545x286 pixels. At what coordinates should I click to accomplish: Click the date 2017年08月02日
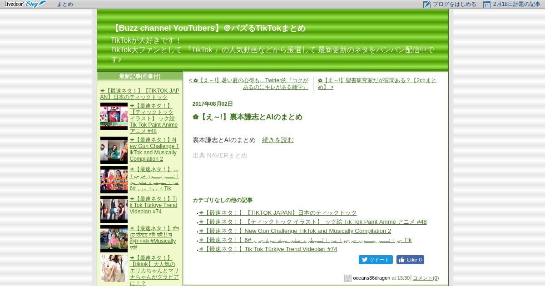pyautogui.click(x=213, y=104)
